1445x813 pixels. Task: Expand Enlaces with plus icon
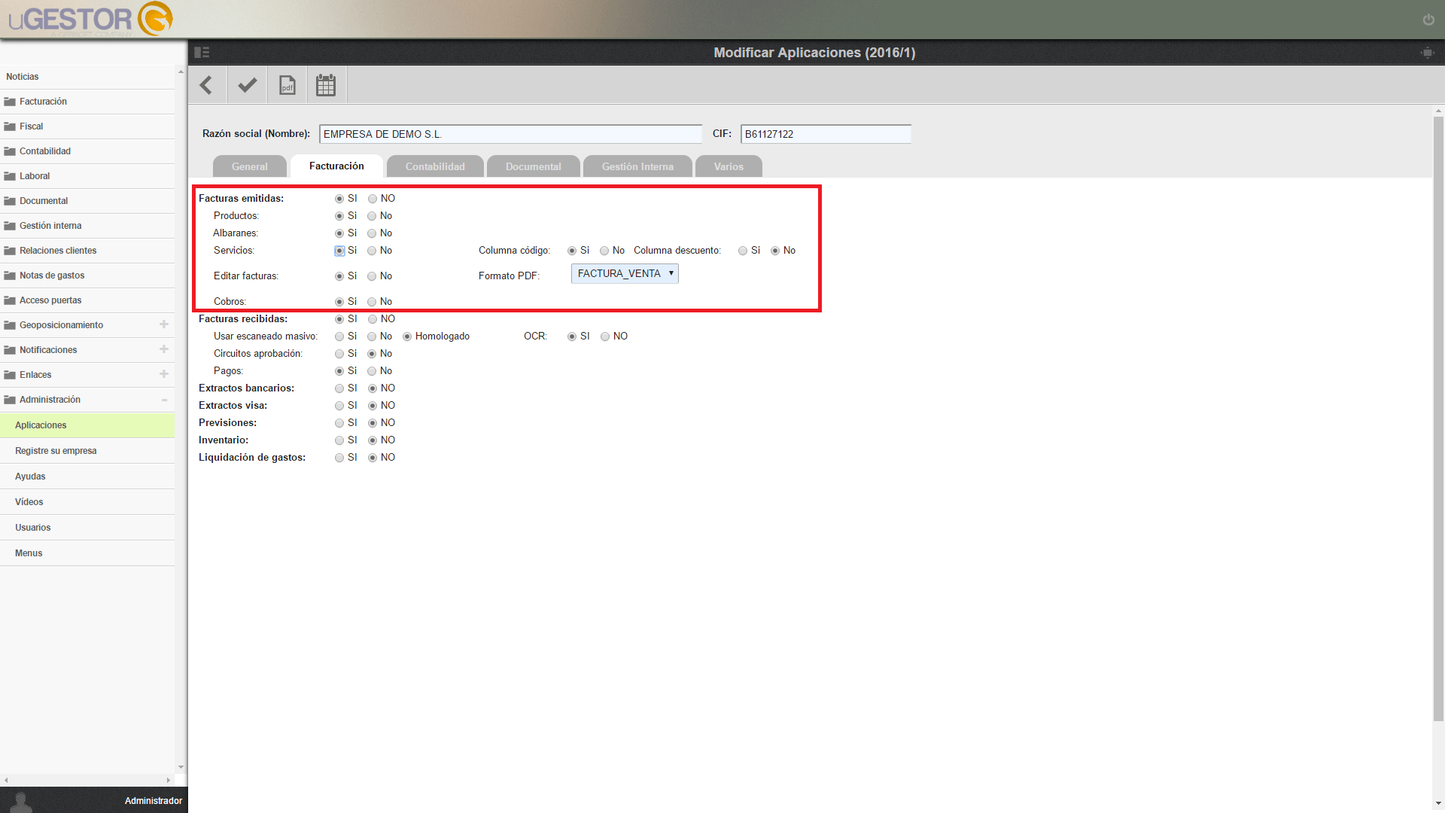click(x=164, y=374)
